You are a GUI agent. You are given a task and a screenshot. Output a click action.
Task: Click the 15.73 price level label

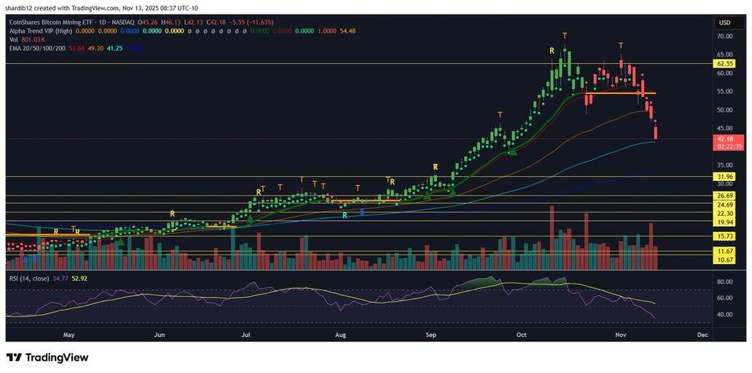point(724,236)
